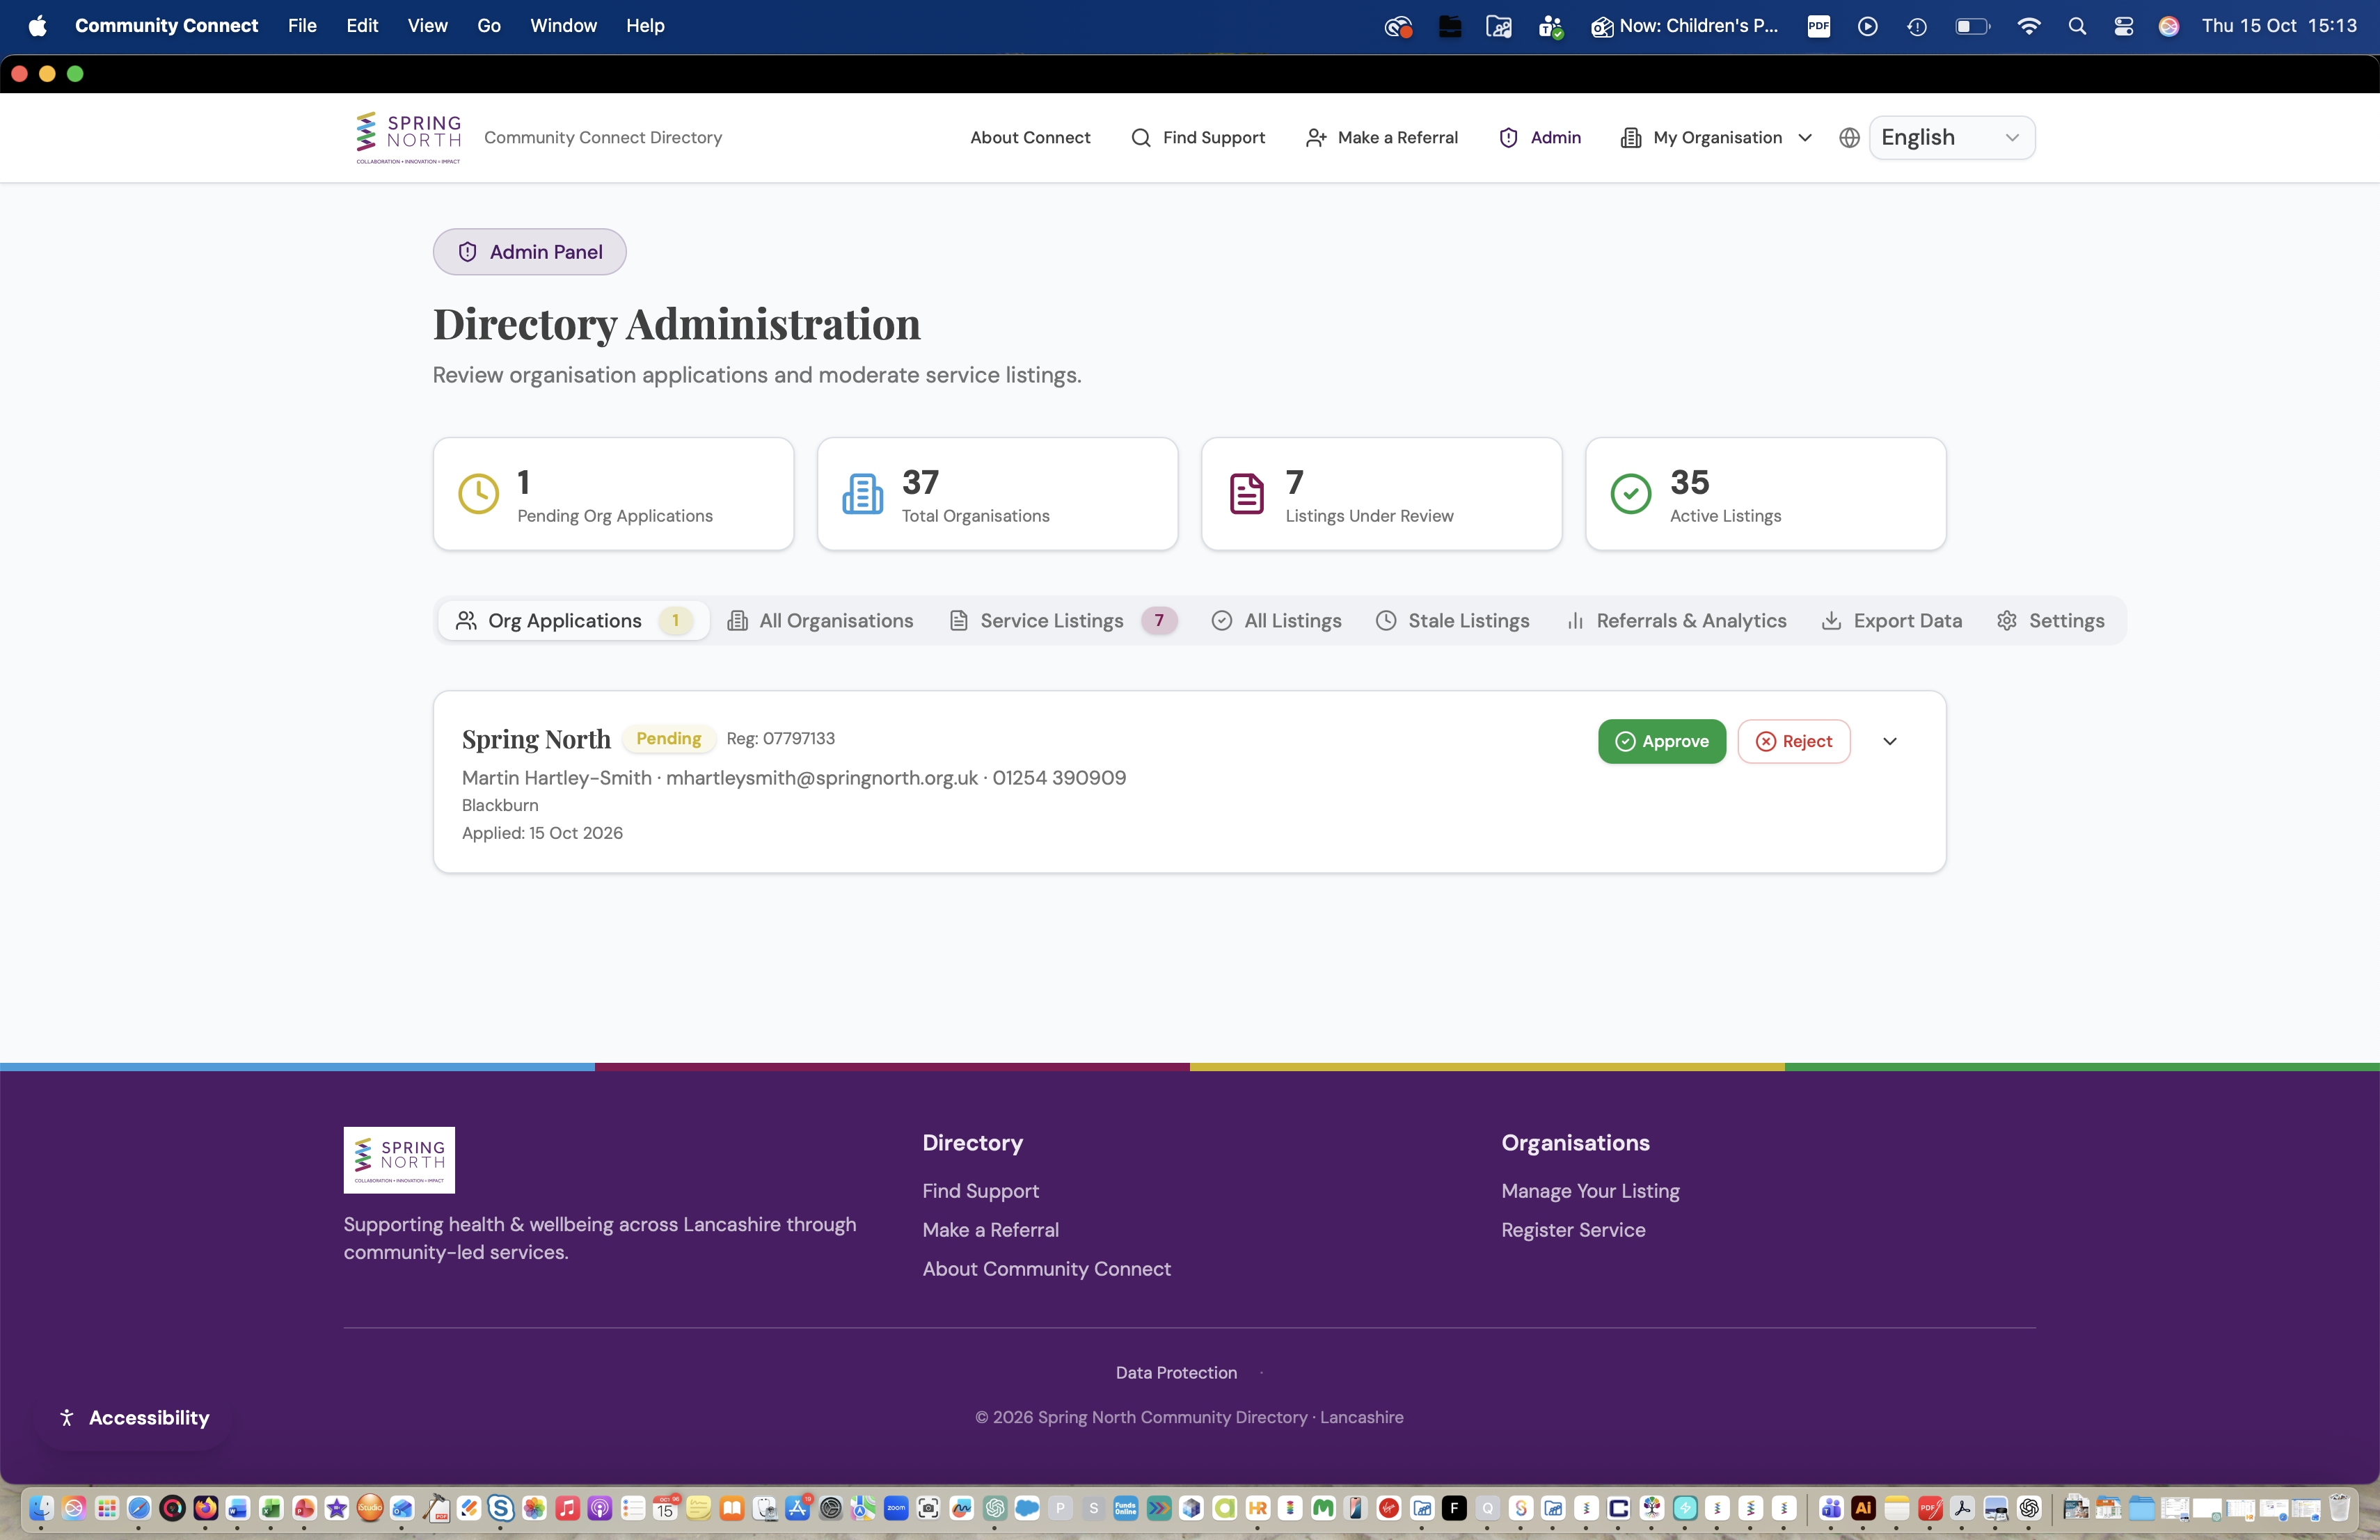This screenshot has height=1540, width=2380.
Task: Open the Stale Listings tab
Action: click(x=1452, y=620)
